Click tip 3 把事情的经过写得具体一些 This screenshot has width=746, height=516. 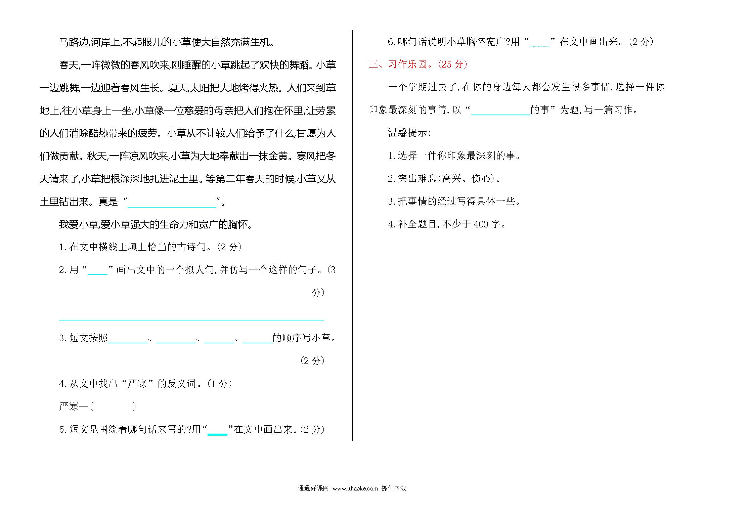coord(454,201)
